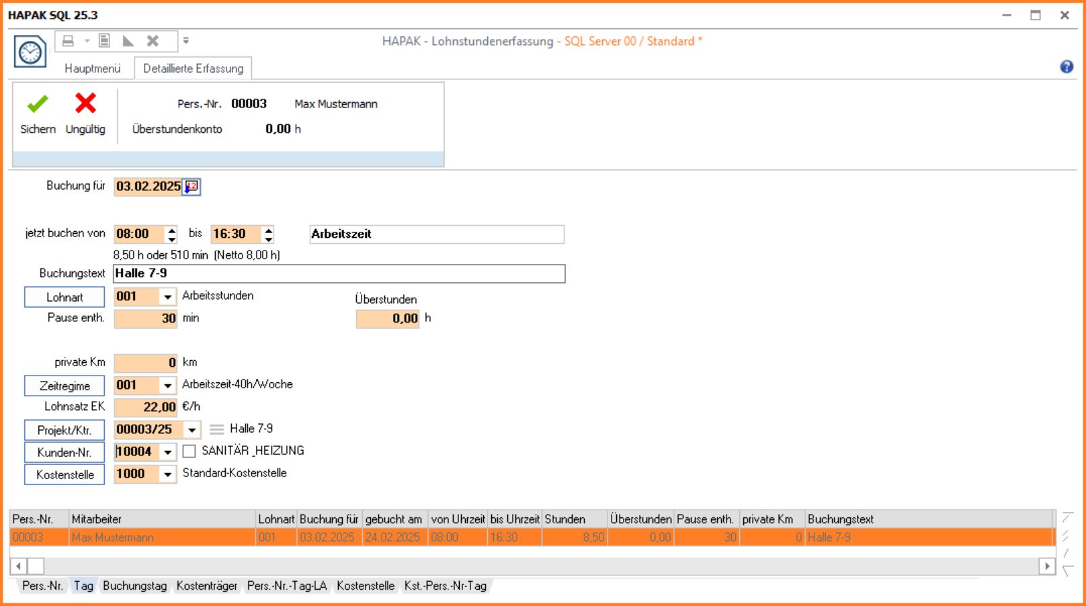This screenshot has width=1086, height=606.
Task: Expand the Lohnart 001 dropdown
Action: pos(167,296)
